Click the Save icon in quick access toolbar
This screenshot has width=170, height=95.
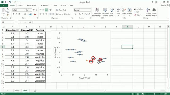click(6, 2)
